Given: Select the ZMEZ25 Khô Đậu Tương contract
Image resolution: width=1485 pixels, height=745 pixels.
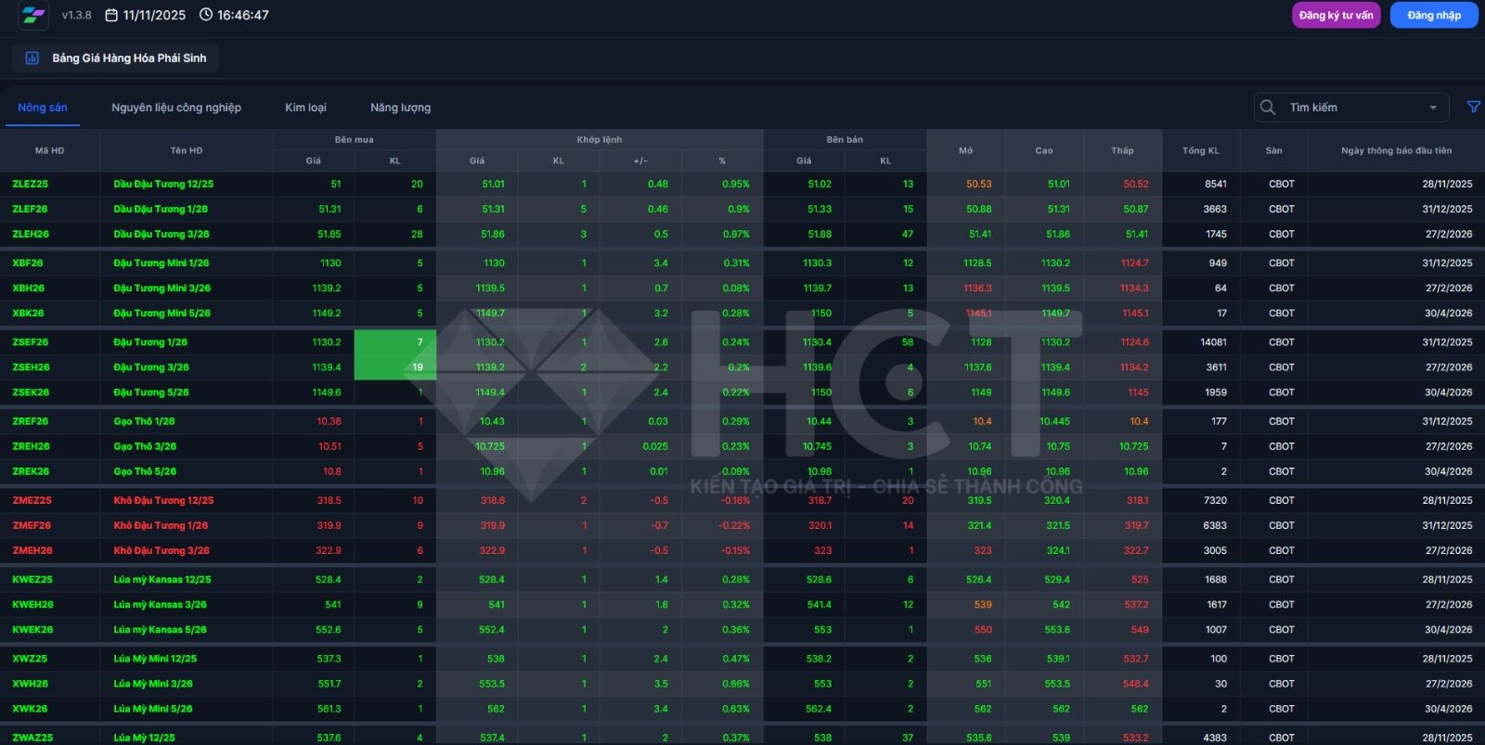Looking at the screenshot, I should pos(32,501).
